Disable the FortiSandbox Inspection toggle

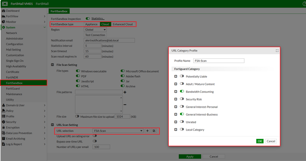88,19
